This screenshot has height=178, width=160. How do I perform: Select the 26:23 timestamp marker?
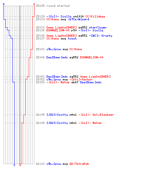coord(40,164)
